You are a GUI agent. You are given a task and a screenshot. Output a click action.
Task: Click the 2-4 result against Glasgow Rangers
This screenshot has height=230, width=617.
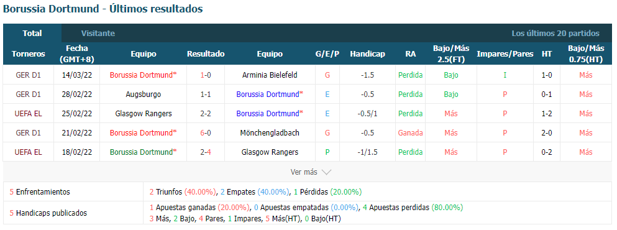[x=206, y=152]
